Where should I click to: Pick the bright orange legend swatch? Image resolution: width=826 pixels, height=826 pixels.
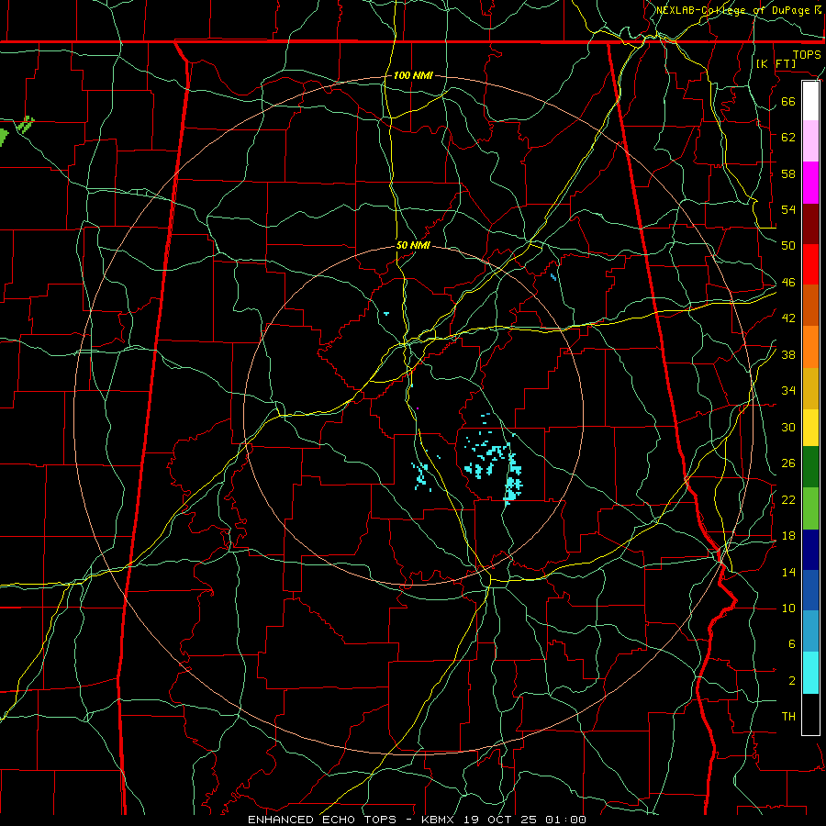pos(810,347)
